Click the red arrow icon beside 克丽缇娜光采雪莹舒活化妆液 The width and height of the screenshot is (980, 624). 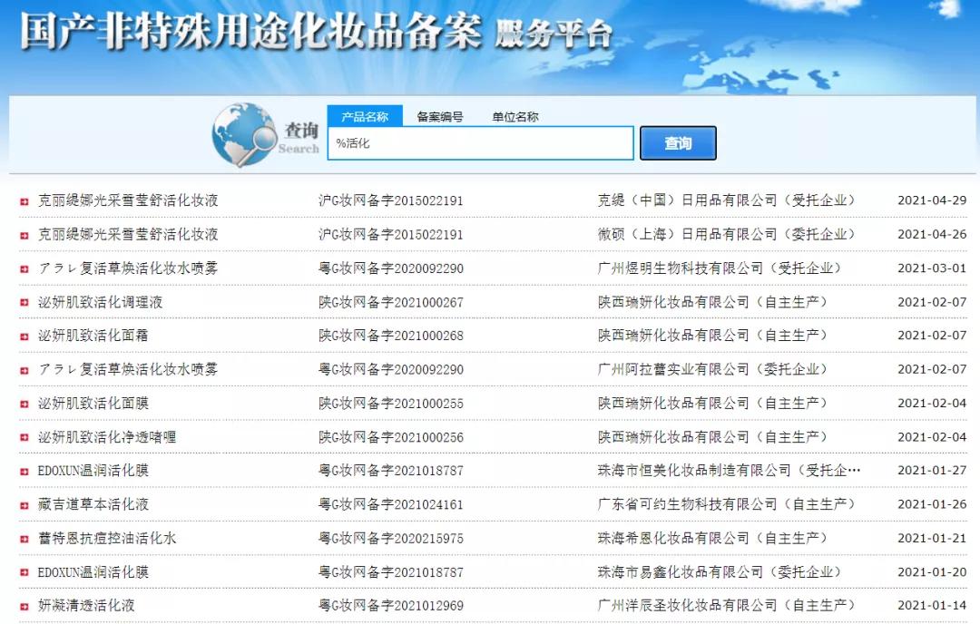pyautogui.click(x=23, y=200)
